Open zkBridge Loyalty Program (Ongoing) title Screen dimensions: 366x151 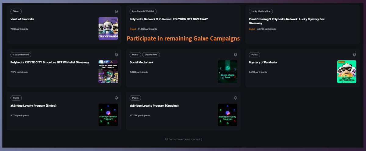pos(154,106)
